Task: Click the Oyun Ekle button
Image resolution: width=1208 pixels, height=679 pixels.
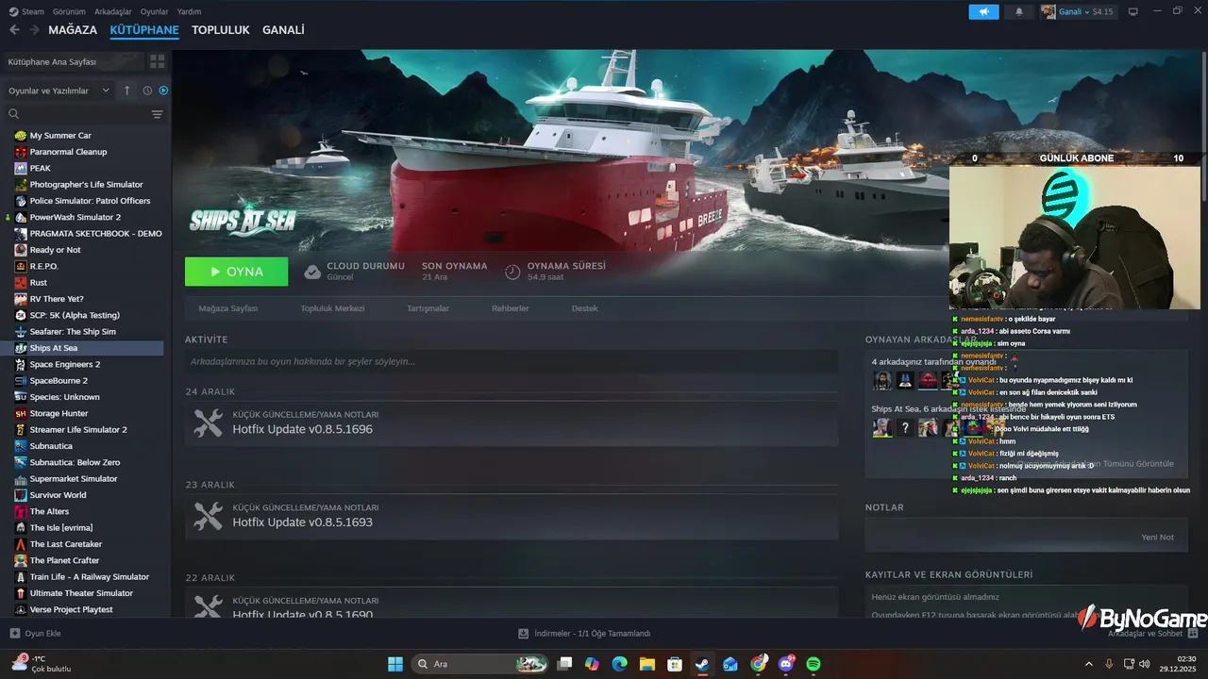Action: click(x=36, y=634)
